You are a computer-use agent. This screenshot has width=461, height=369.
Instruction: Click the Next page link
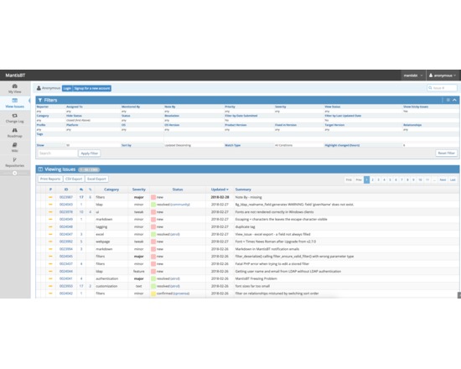(443, 179)
